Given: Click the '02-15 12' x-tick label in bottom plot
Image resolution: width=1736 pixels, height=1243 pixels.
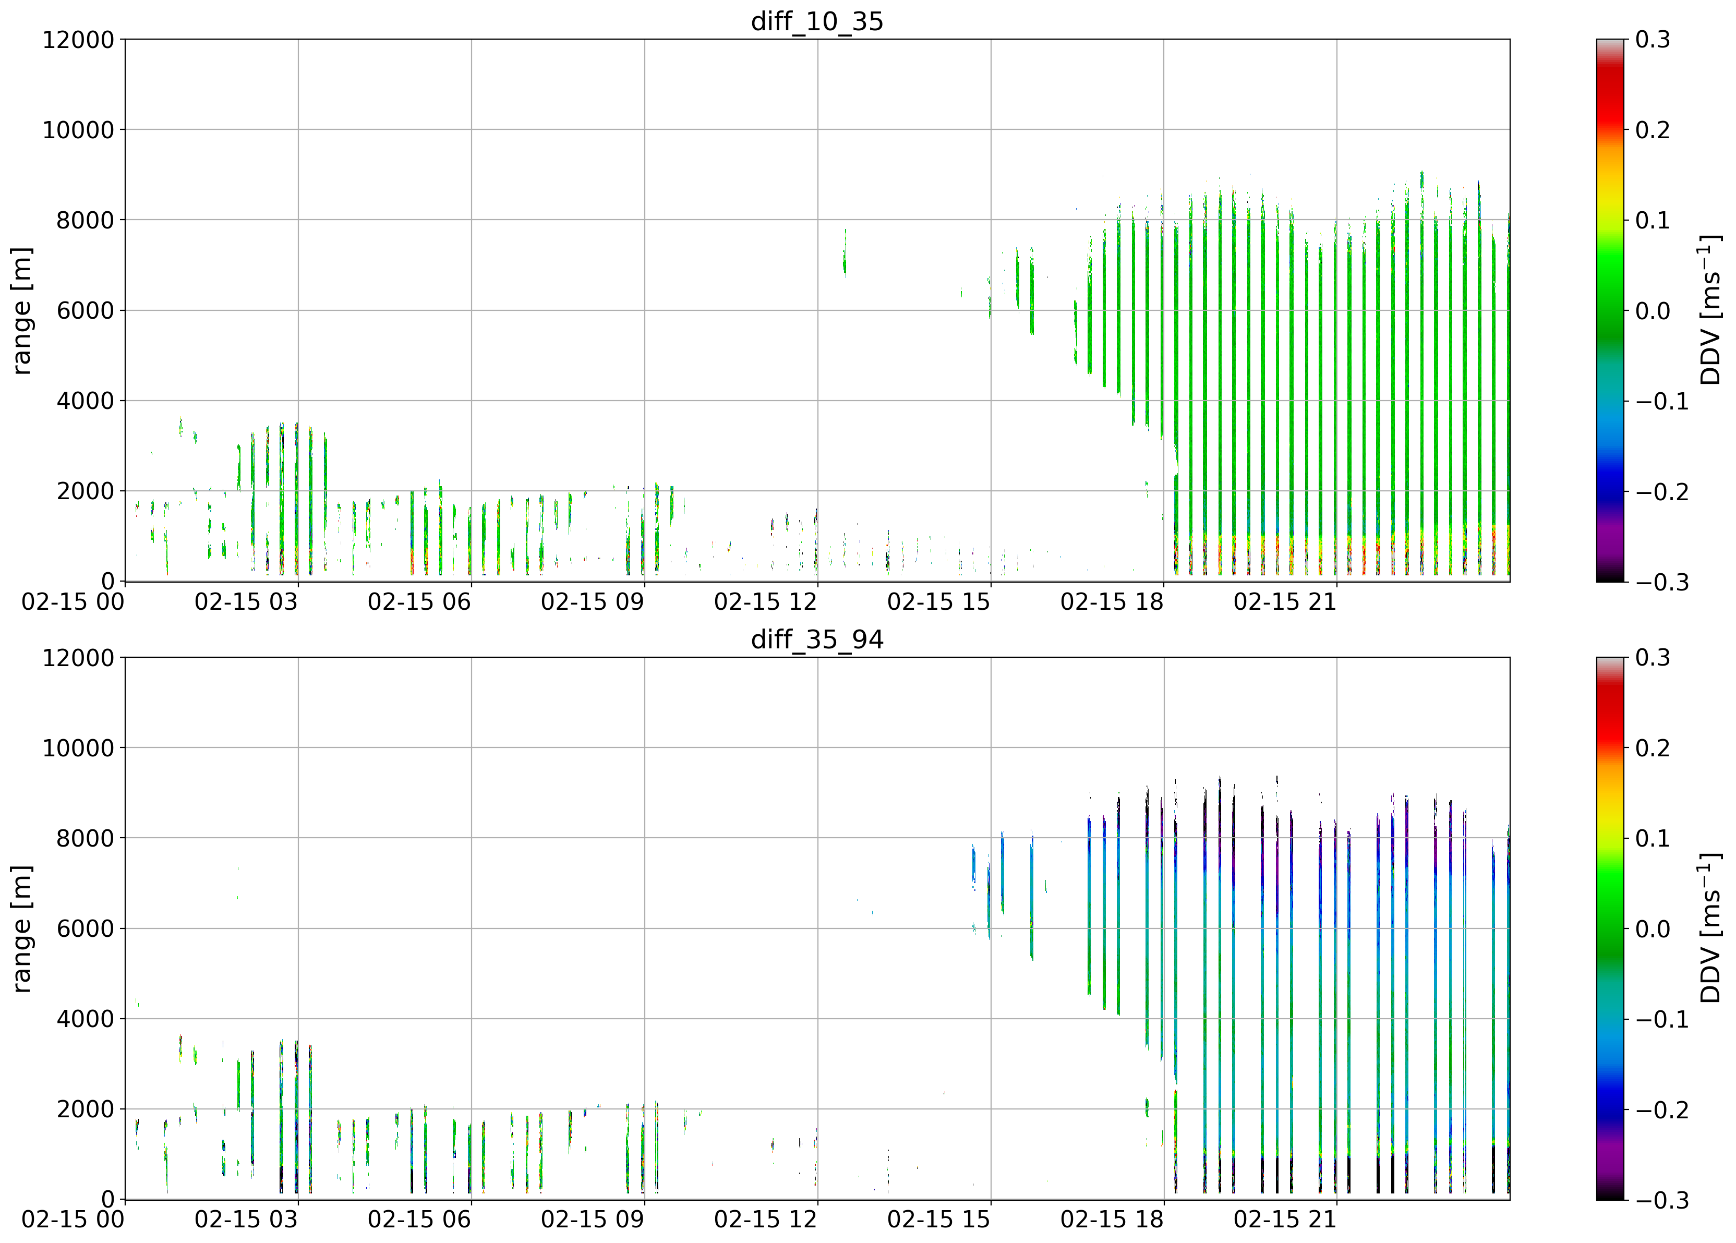Looking at the screenshot, I should [x=765, y=1220].
